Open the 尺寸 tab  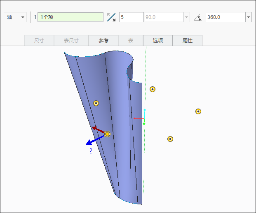(39, 40)
